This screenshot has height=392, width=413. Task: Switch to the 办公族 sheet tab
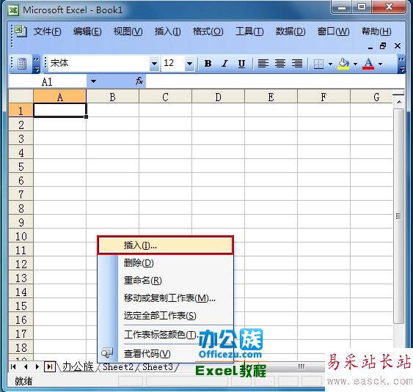click(x=78, y=366)
